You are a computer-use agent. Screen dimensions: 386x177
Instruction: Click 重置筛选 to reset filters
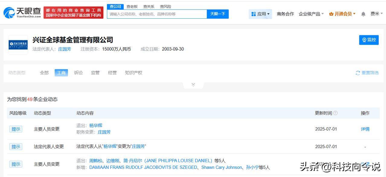click(367, 73)
